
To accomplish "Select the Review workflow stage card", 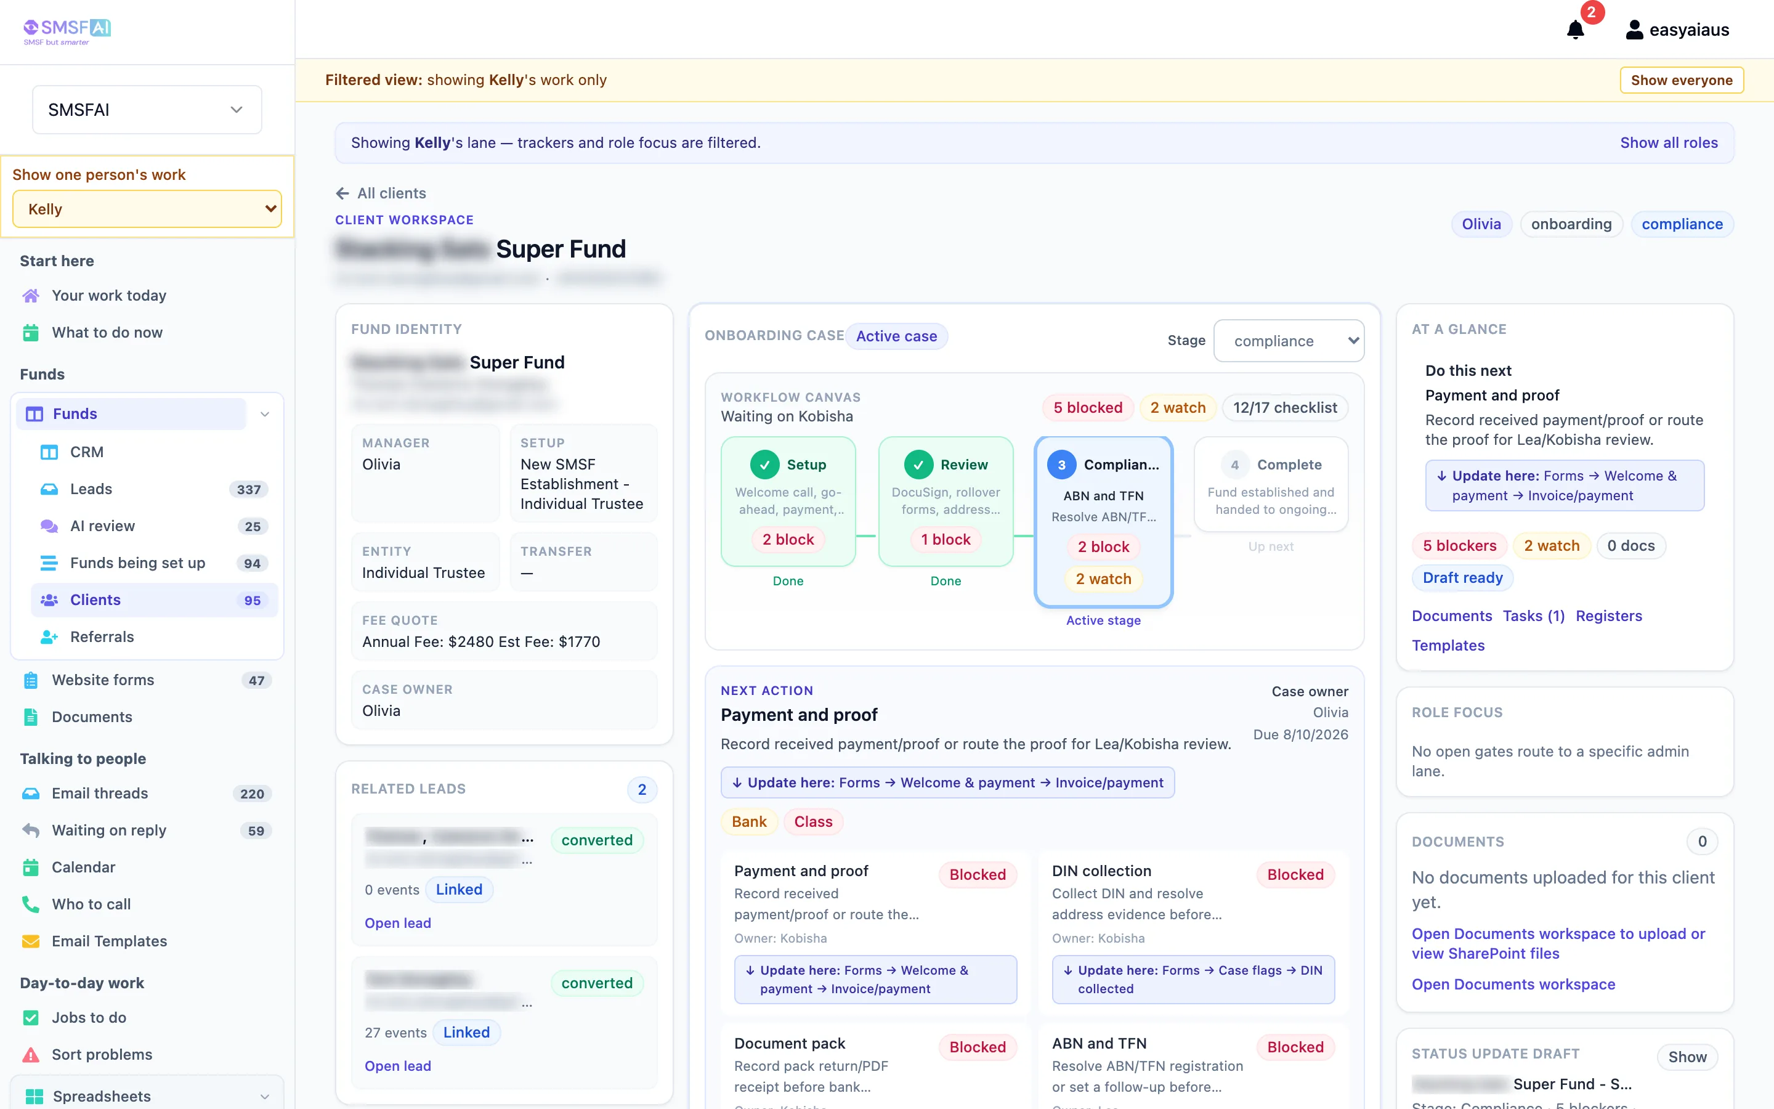I will 946,501.
